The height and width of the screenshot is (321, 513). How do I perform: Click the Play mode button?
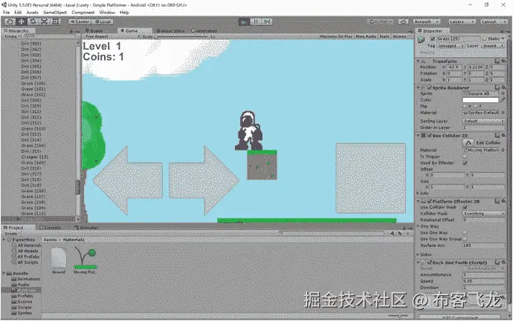pyautogui.click(x=244, y=21)
